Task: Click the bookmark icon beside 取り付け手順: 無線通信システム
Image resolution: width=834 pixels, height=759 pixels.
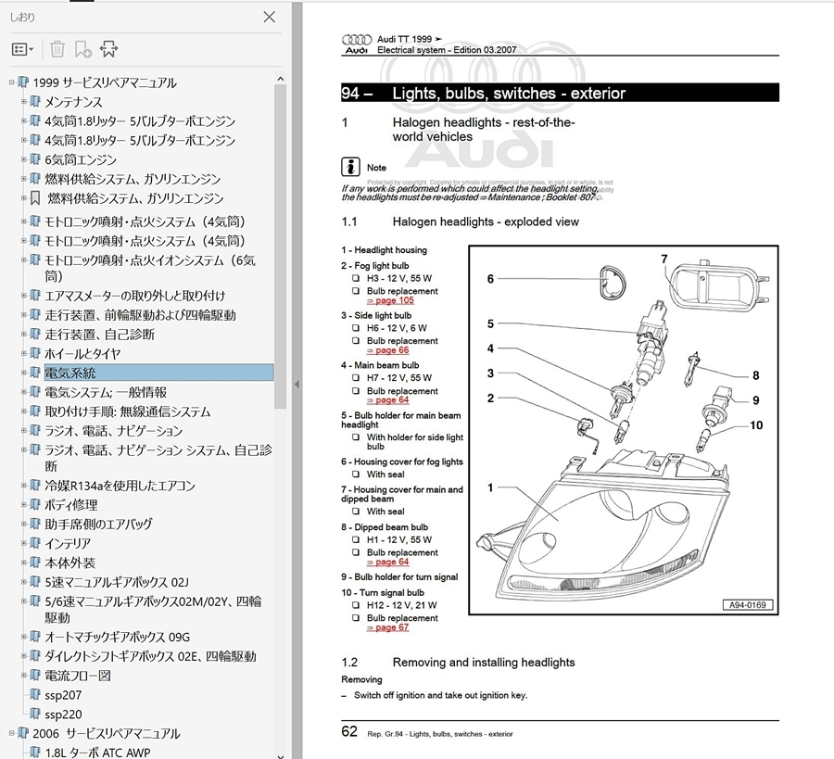Action: [x=35, y=411]
